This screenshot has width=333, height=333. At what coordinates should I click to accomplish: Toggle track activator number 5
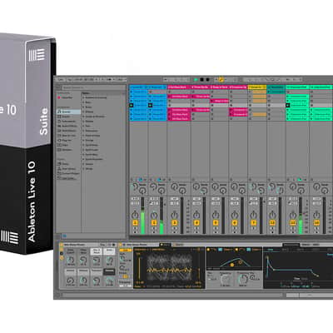(216, 223)
